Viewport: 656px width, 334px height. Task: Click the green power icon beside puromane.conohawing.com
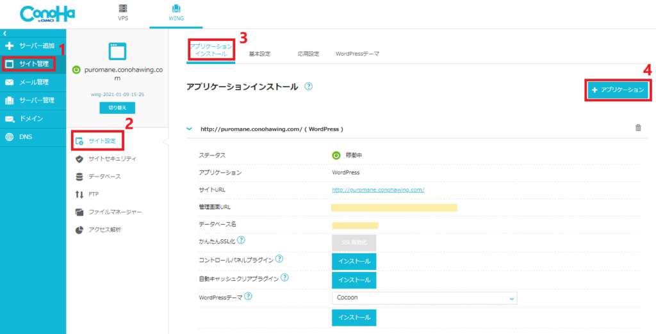(76, 70)
